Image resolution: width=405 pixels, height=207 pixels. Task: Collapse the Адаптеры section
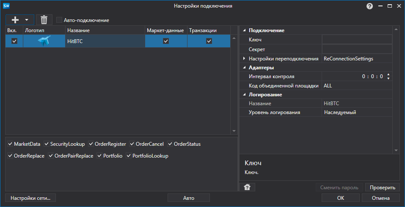244,68
